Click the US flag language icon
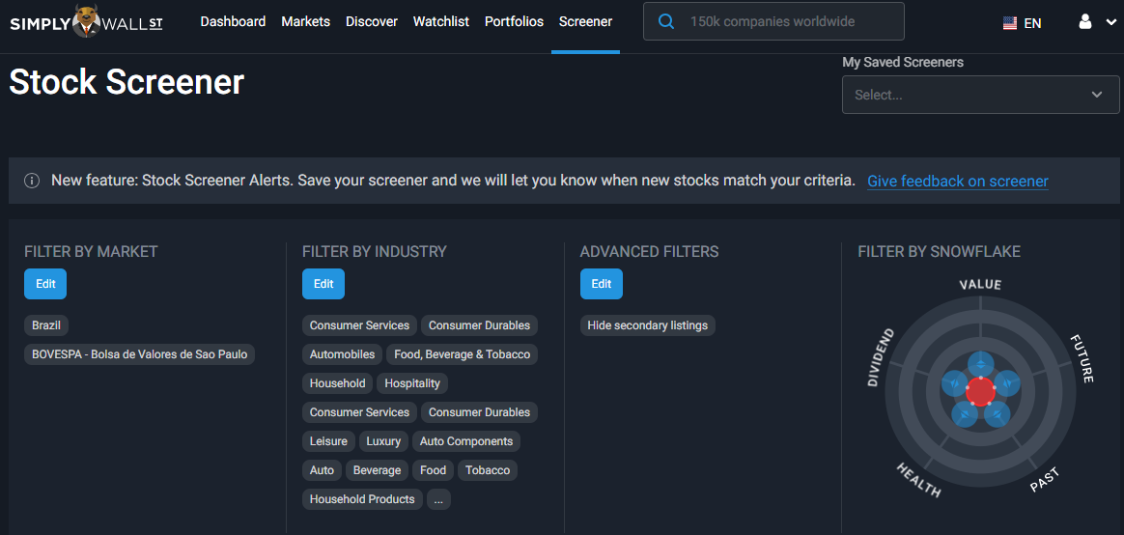This screenshot has width=1124, height=535. [x=1010, y=23]
